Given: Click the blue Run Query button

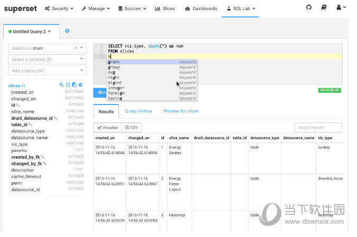Looking at the screenshot, I should pos(100,93).
